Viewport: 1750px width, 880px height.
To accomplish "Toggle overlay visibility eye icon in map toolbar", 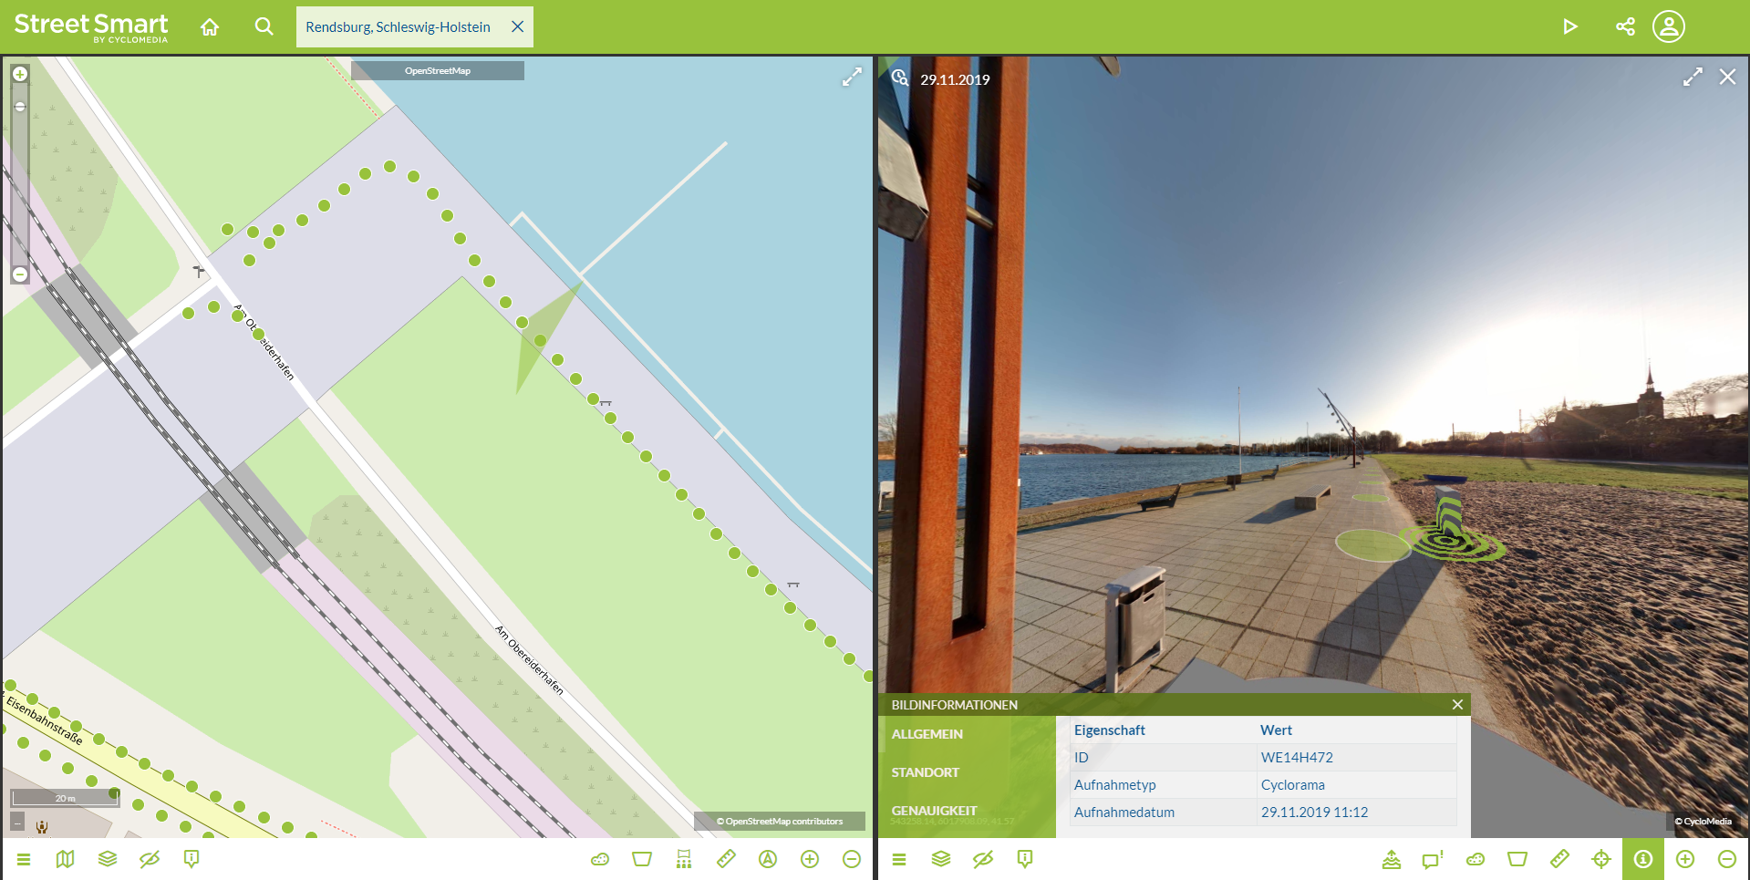I will click(x=150, y=859).
